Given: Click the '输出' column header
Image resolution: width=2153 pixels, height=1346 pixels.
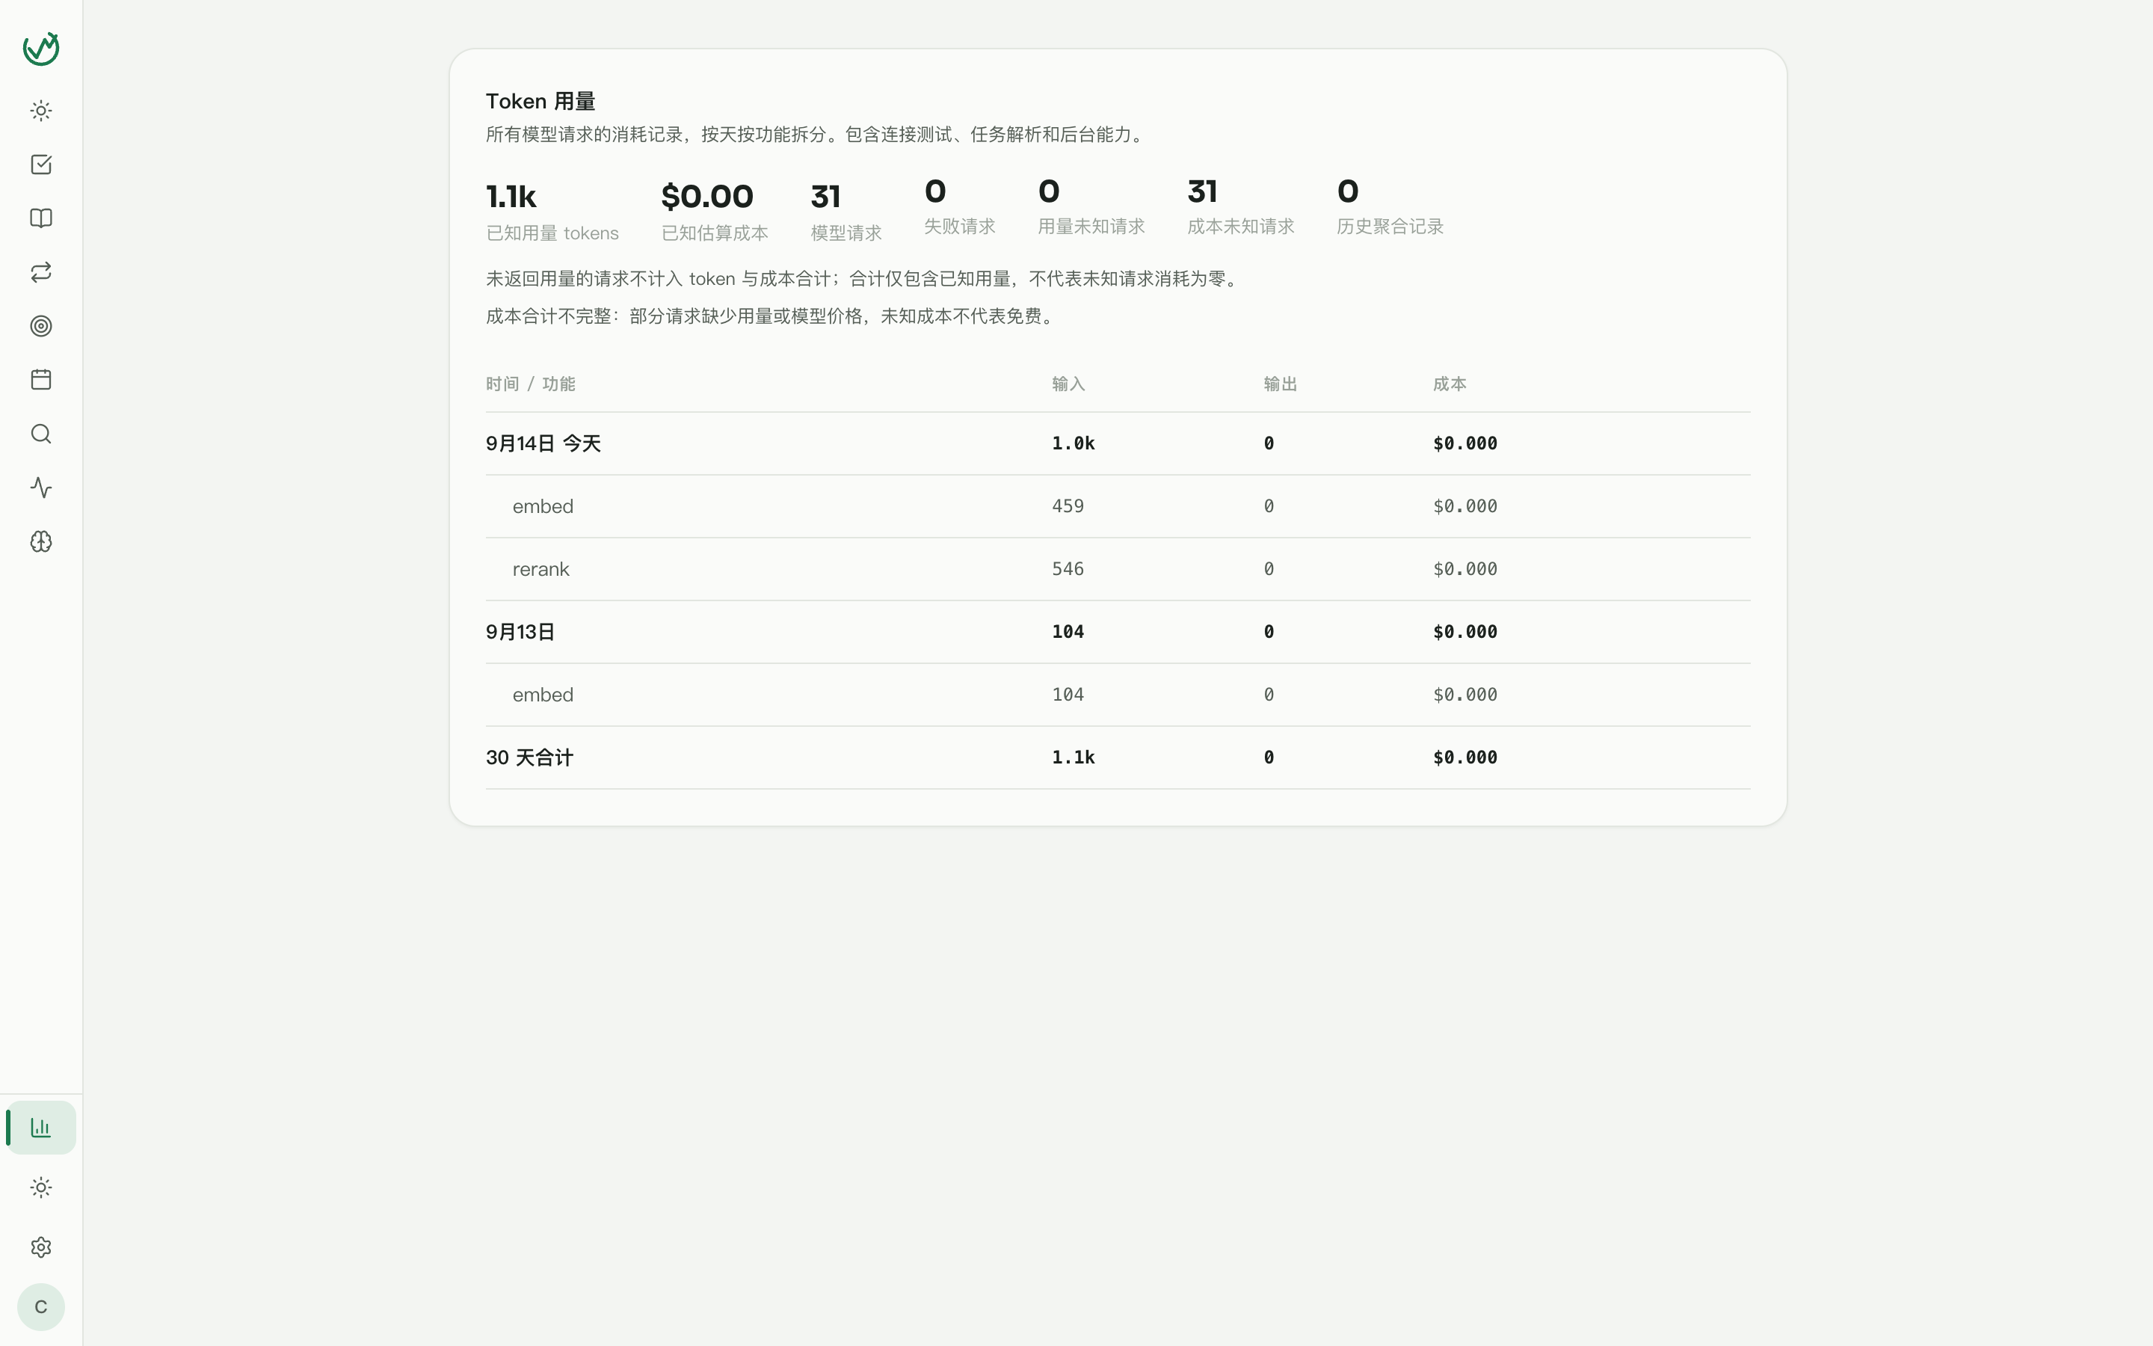Looking at the screenshot, I should (1281, 384).
